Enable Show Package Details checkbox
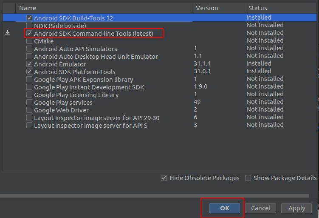Screen dimensions: 319x218 (x=248, y=178)
